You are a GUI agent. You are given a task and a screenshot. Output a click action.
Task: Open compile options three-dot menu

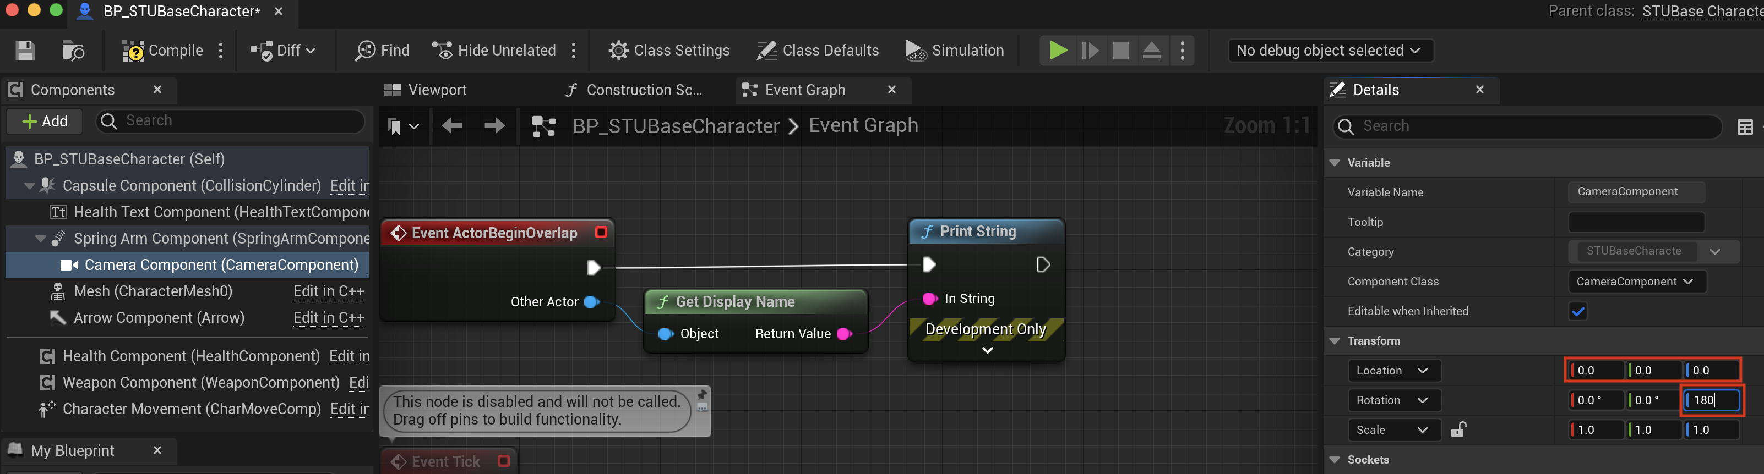pyautogui.click(x=220, y=51)
